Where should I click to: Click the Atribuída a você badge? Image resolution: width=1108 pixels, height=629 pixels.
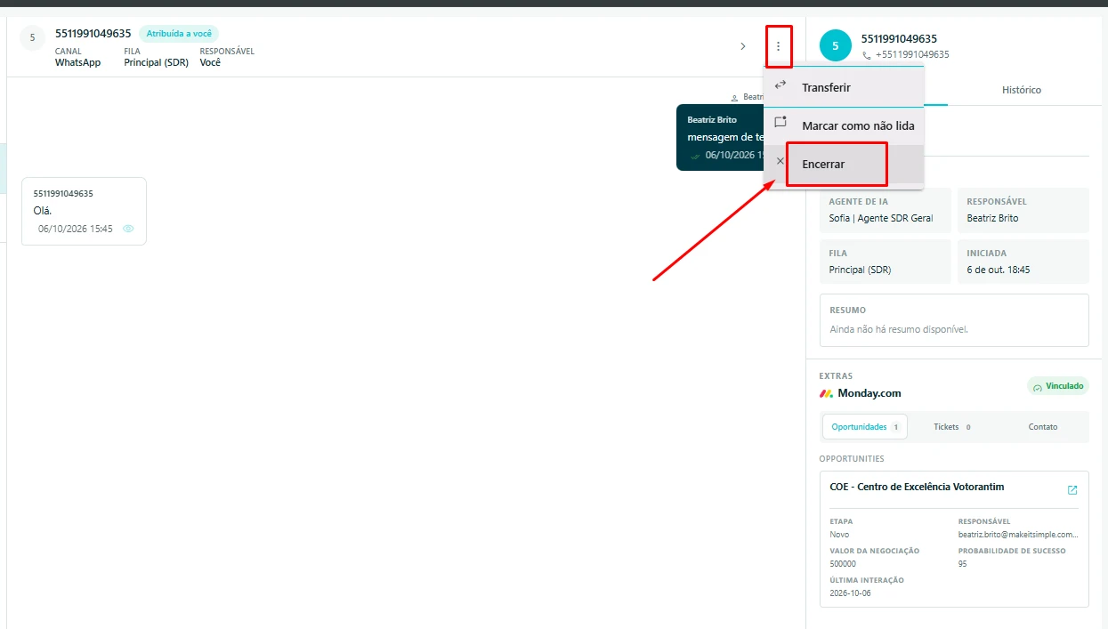pyautogui.click(x=179, y=34)
